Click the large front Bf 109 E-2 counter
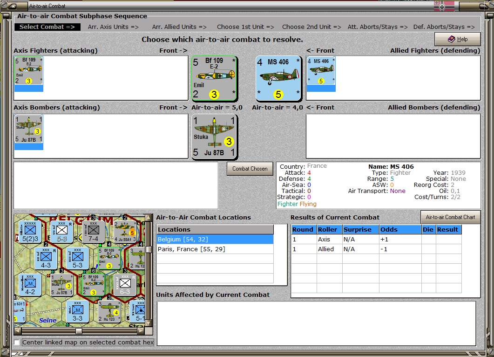The height and width of the screenshot is (357, 494). (x=214, y=78)
